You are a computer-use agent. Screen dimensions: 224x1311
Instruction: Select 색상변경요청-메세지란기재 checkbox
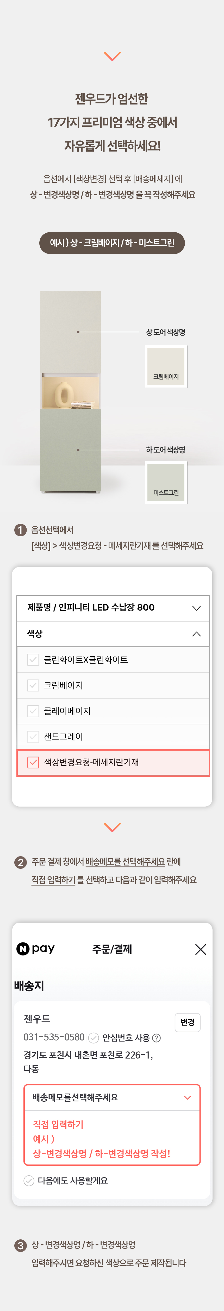tap(33, 762)
